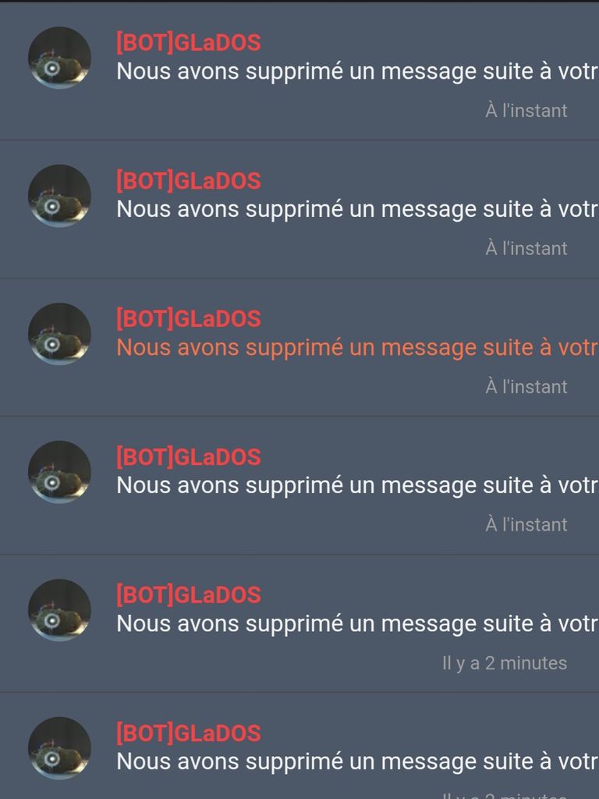This screenshot has width=599, height=799.
Task: Open message text above 'Il y a 2 minutes'
Action: click(x=357, y=624)
